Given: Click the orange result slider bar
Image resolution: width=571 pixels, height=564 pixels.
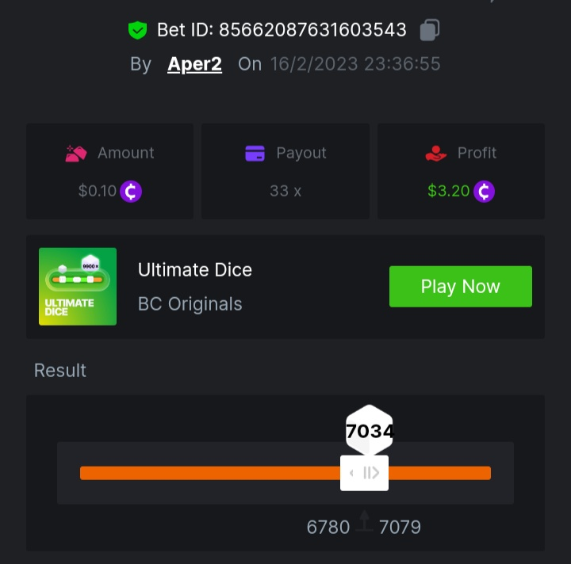Looking at the screenshot, I should point(206,473).
